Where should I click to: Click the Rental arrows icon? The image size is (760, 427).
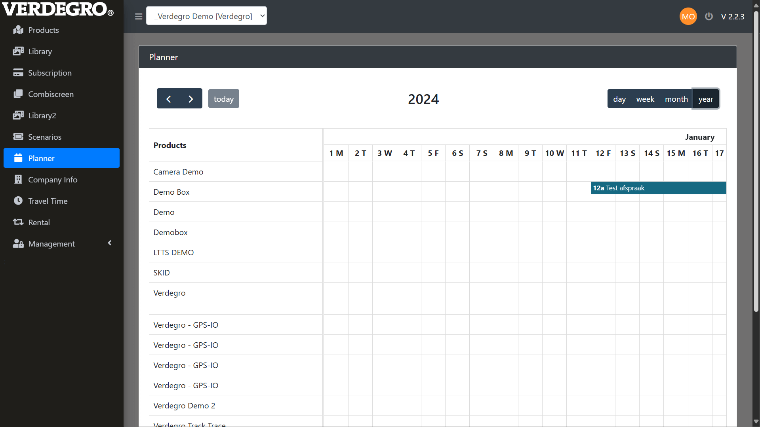tap(18, 222)
